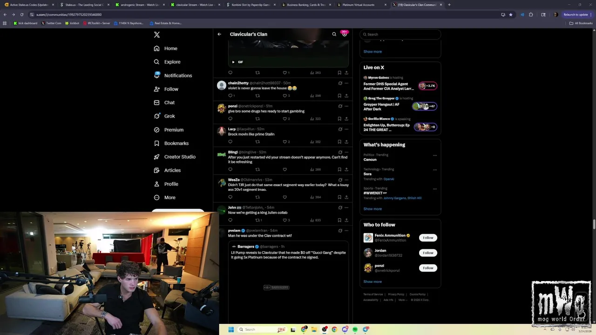Repost WeeZo's TJR post
The width and height of the screenshot is (596, 335).
point(257,197)
